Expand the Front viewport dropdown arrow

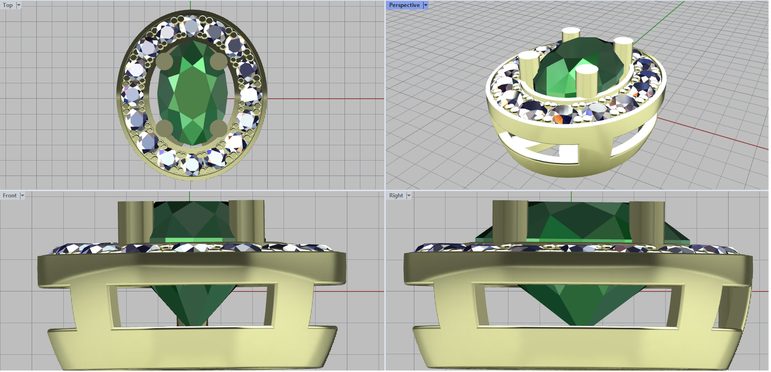click(x=22, y=196)
